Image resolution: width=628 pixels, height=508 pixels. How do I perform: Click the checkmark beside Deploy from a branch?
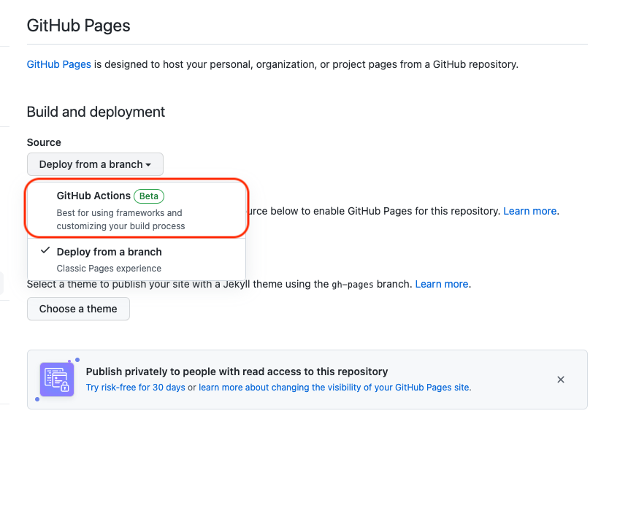point(45,250)
